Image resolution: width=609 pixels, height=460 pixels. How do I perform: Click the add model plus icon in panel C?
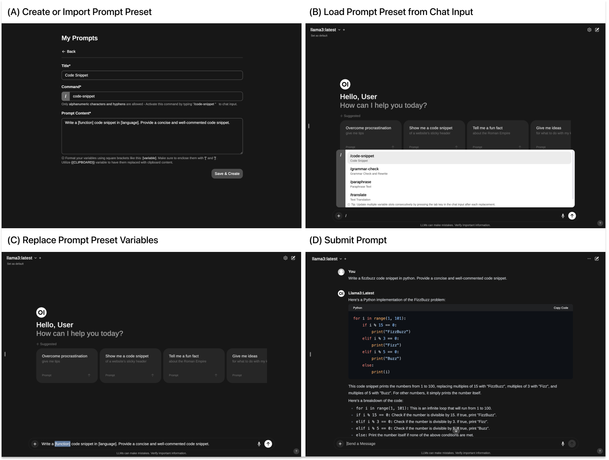click(40, 258)
